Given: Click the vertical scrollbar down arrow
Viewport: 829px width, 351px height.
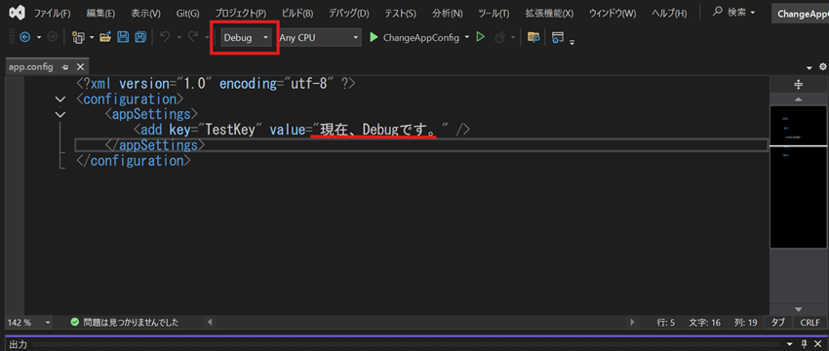Looking at the screenshot, I should (799, 309).
